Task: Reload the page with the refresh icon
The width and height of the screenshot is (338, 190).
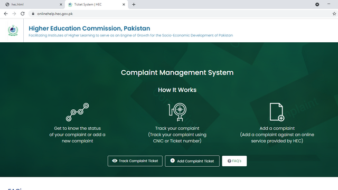Action: (x=23, y=14)
